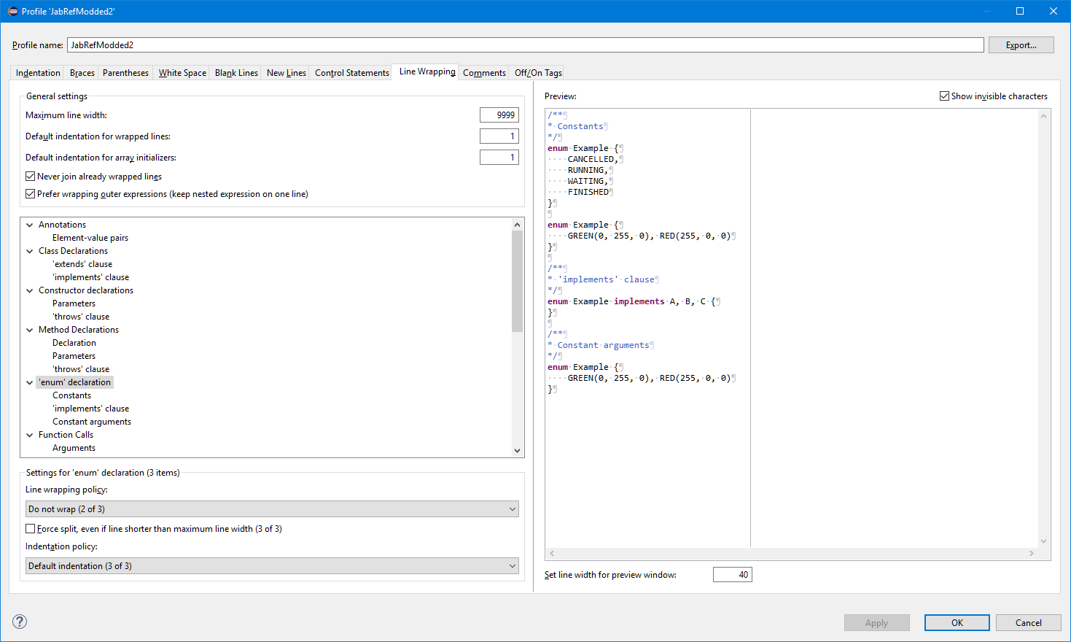Select the 'enum' declaration tree label
Image resolution: width=1071 pixels, height=642 pixels.
tap(74, 382)
